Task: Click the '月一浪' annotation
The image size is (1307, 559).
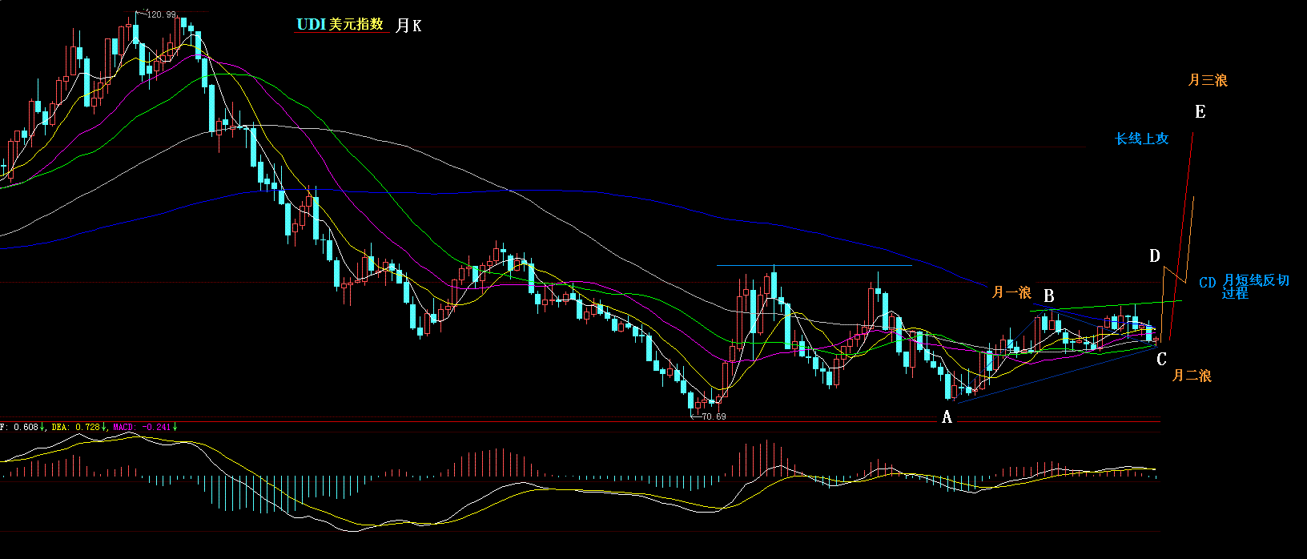Action: click(x=1011, y=292)
